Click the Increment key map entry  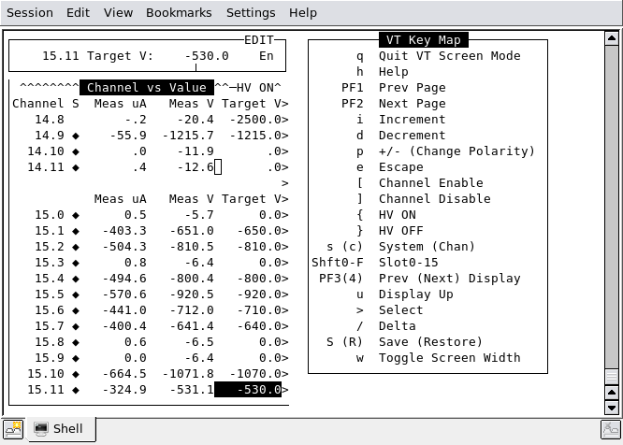[x=412, y=120]
